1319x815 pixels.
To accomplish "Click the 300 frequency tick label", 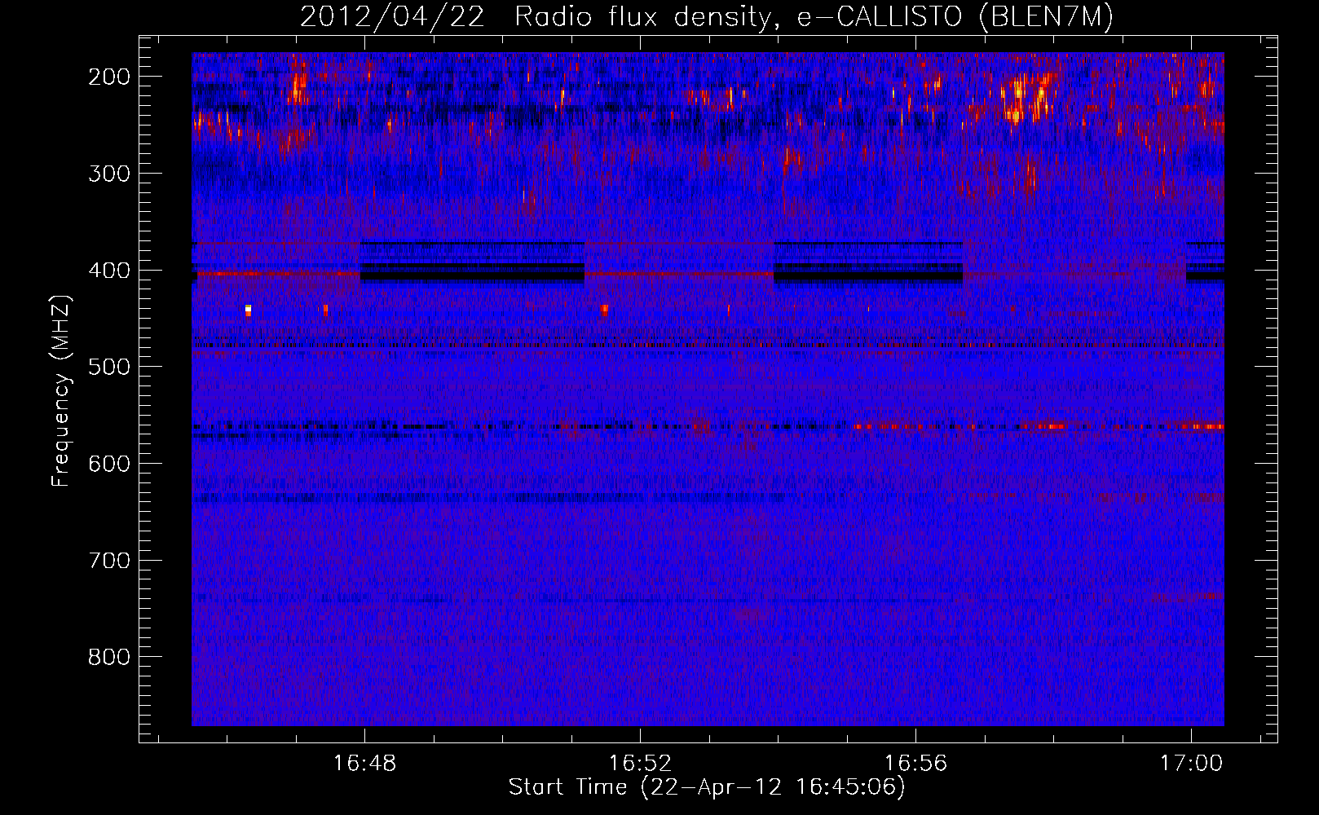I will click(109, 174).
